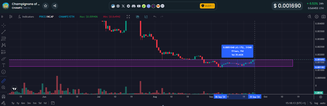This screenshot has height=106, width=327.
Task: Select the forecasting position tool
Action: pos(4,52)
